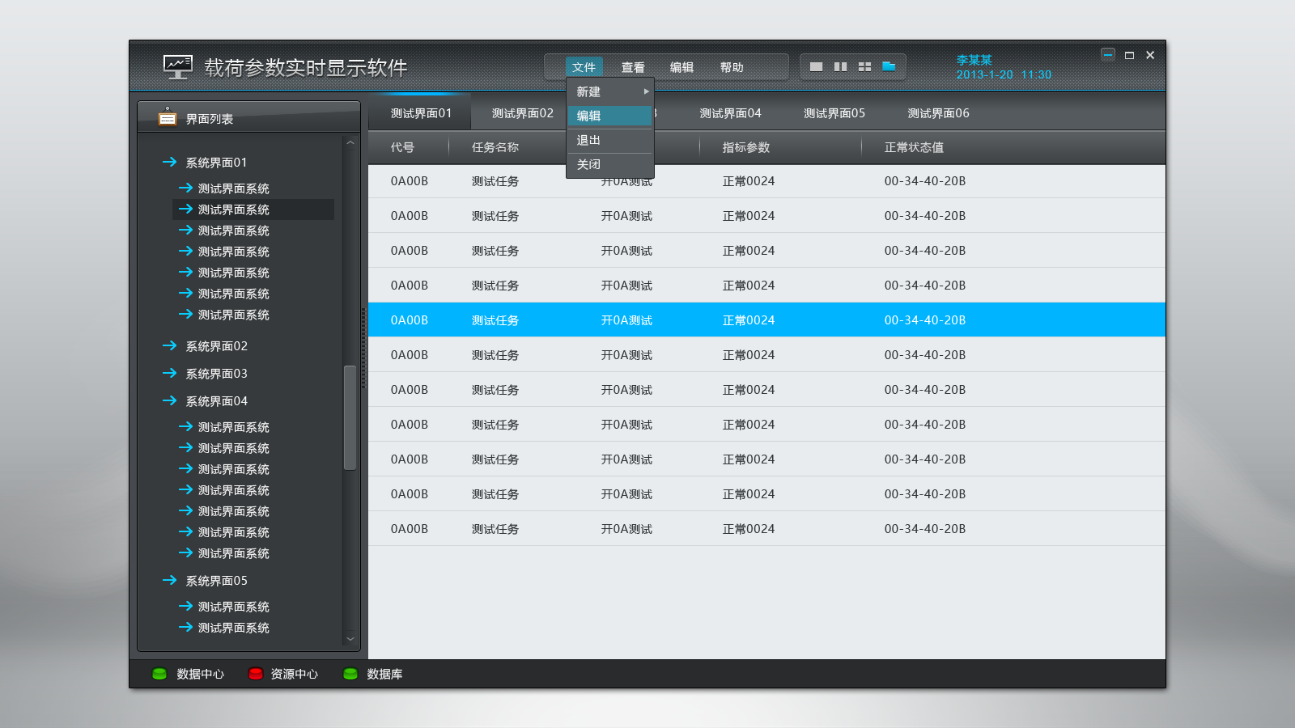Choose 退出 from the 文件 menu
1295x728 pixels.
589,141
